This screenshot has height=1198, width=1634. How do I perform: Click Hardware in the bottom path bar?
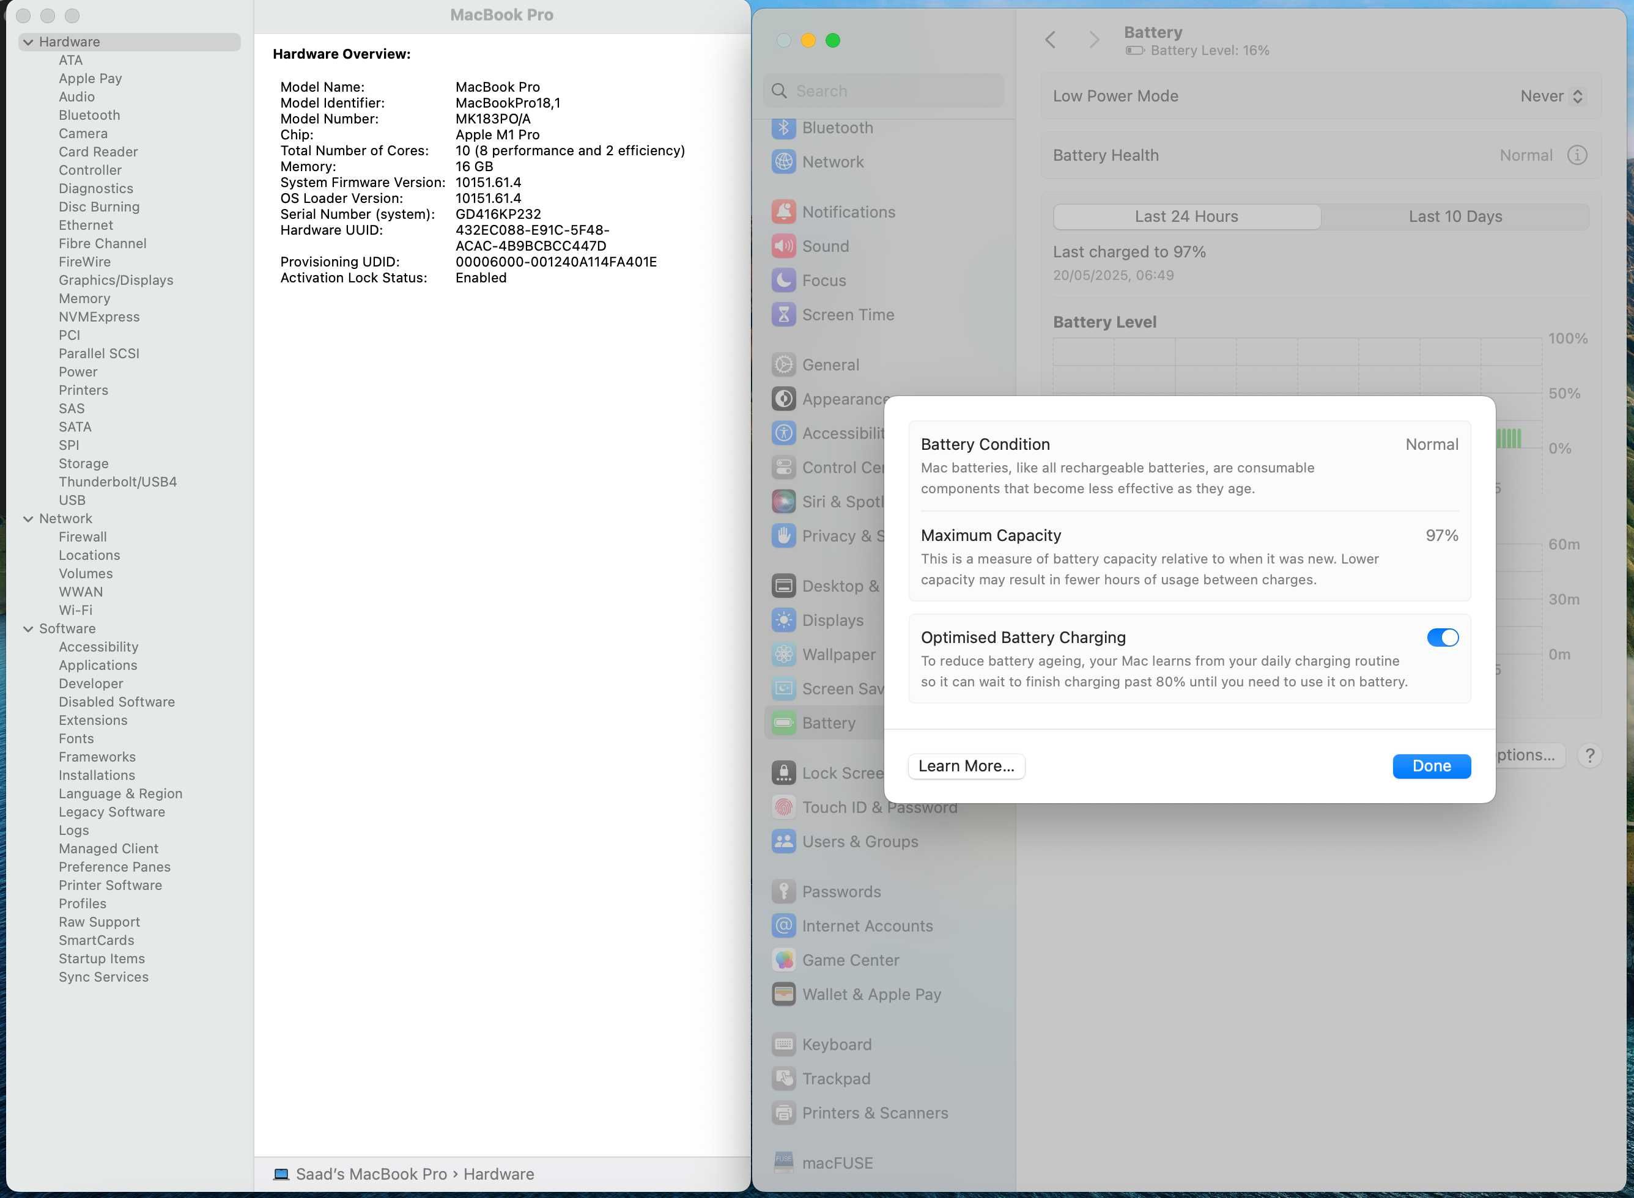[x=498, y=1174]
